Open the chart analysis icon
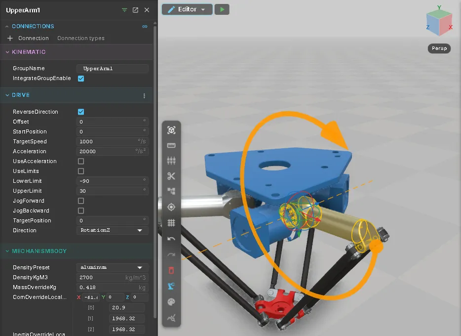 click(x=171, y=318)
